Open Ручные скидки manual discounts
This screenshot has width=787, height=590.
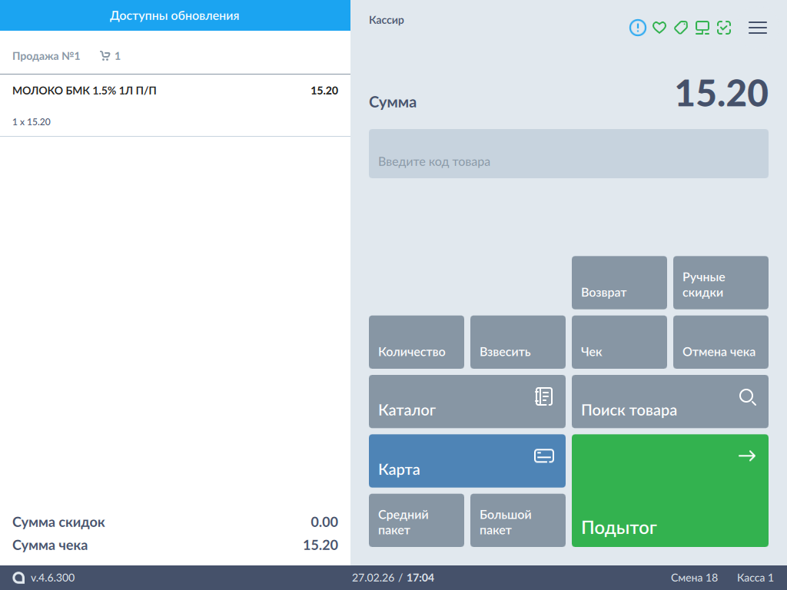[720, 283]
